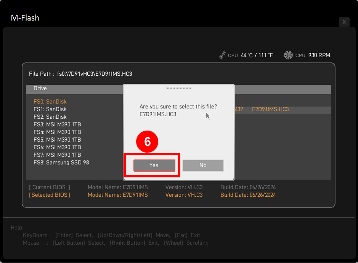
Task: Click the Drive column header
Action: pos(40,88)
